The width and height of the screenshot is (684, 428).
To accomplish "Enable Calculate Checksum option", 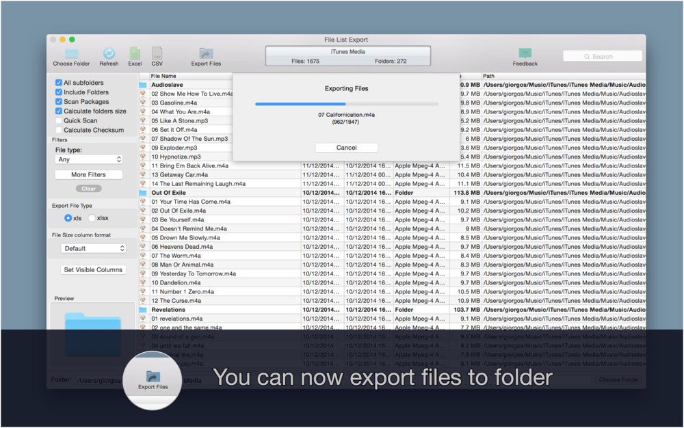I will 57,130.
